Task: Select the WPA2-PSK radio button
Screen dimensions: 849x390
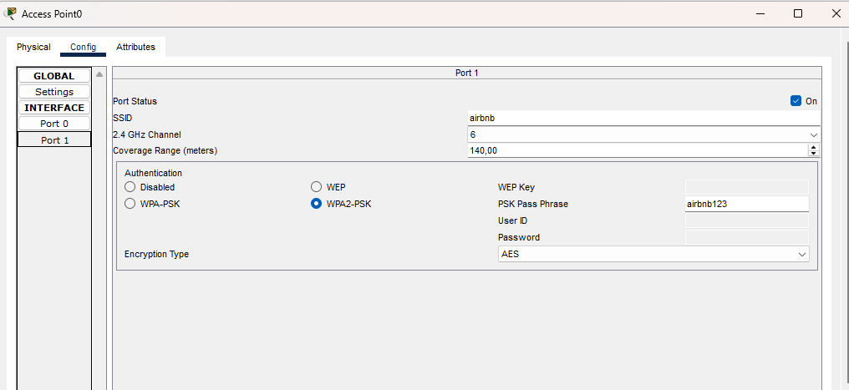Action: point(317,204)
